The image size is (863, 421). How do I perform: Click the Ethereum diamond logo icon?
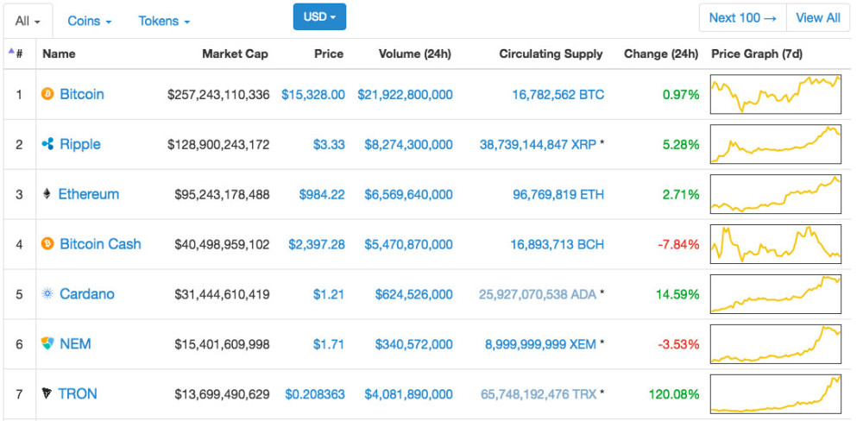click(47, 194)
